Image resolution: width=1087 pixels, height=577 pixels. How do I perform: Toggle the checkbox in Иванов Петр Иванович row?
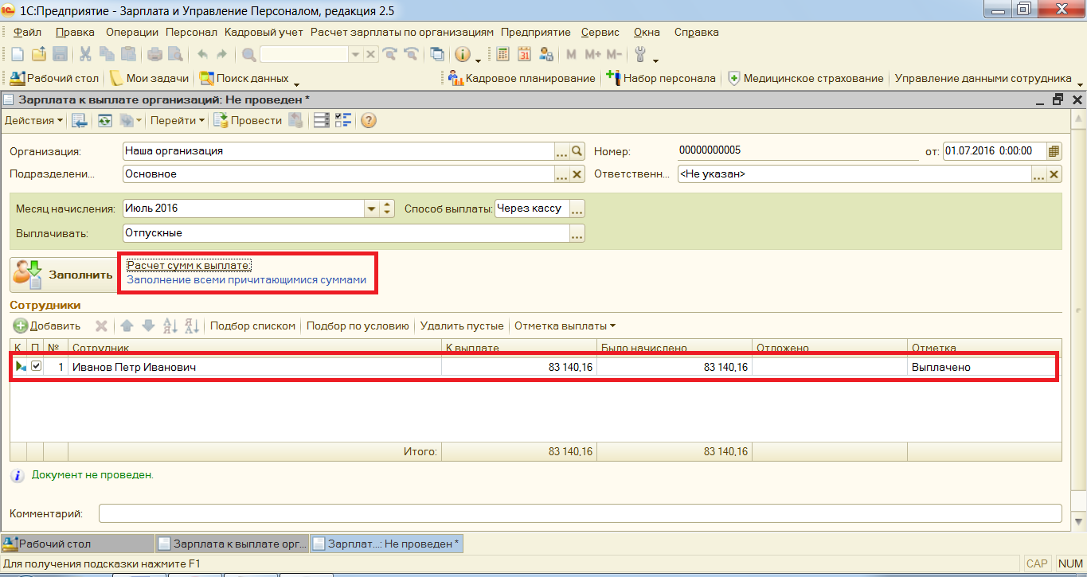pyautogui.click(x=36, y=367)
